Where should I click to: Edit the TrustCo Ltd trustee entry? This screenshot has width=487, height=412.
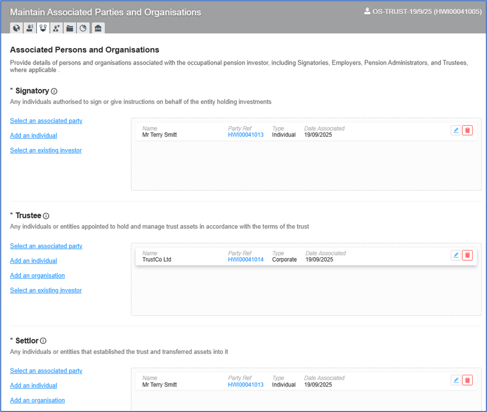click(456, 255)
